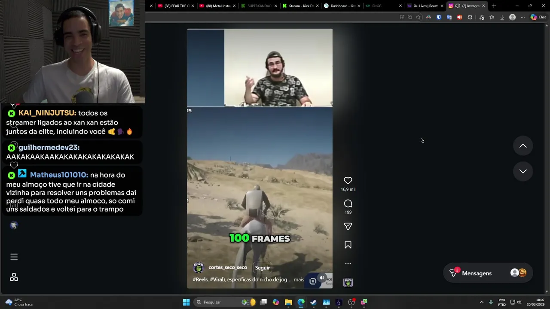
Task: Click the avatars in Mensagens bar
Action: pos(518,273)
